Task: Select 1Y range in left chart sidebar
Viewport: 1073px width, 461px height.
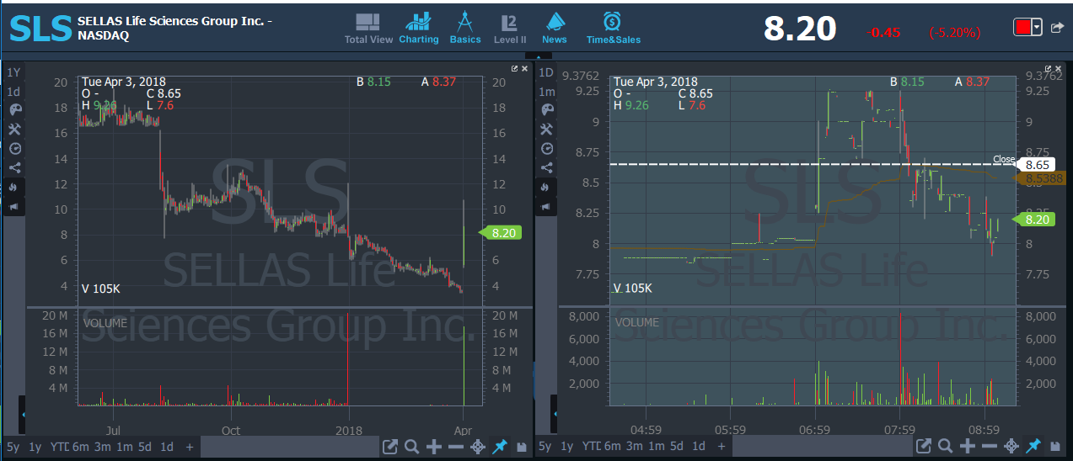Action: pyautogui.click(x=14, y=72)
